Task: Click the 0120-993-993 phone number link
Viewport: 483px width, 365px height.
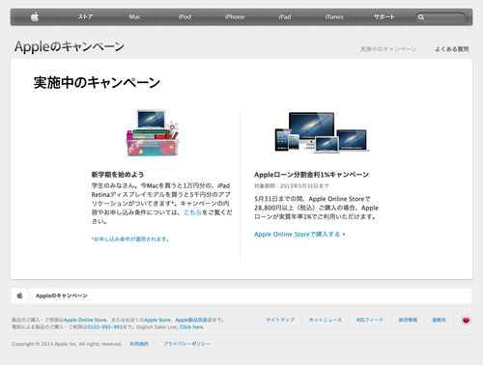Action: click(104, 327)
